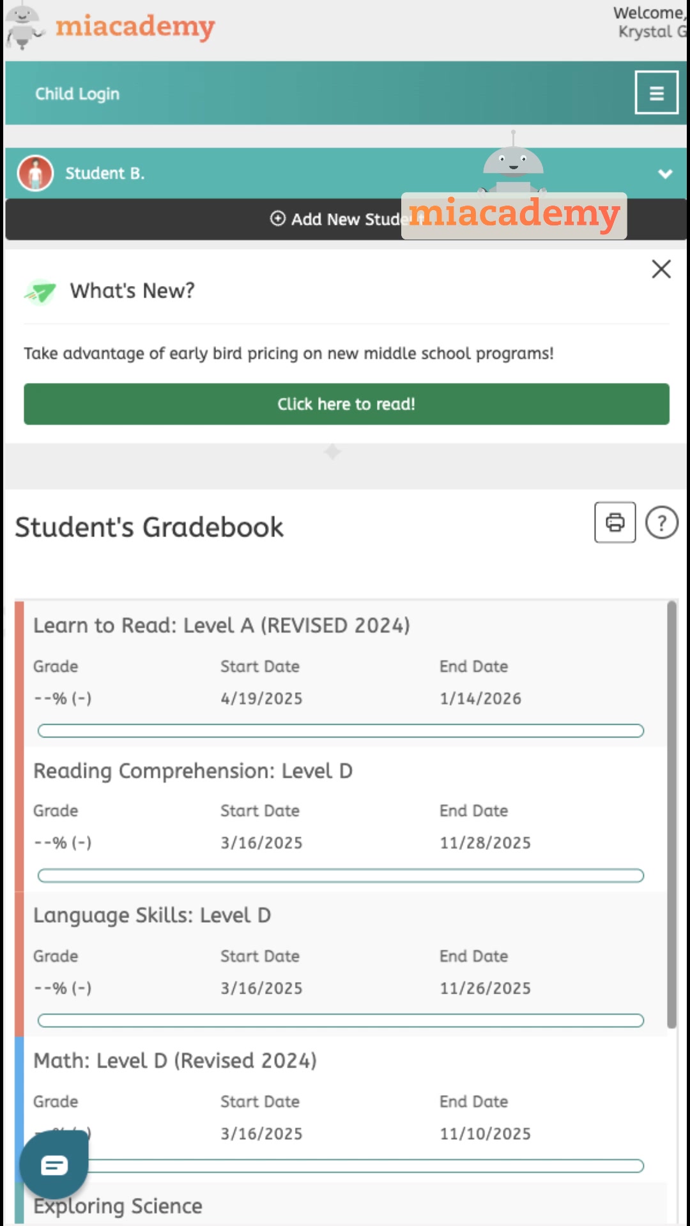Click the miacademy logo in header
The image size is (690, 1226).
point(110,27)
